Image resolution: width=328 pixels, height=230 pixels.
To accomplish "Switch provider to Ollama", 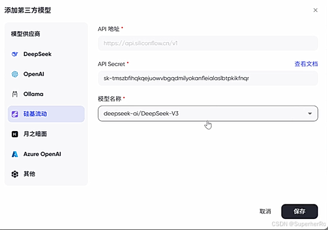I will click(x=46, y=94).
